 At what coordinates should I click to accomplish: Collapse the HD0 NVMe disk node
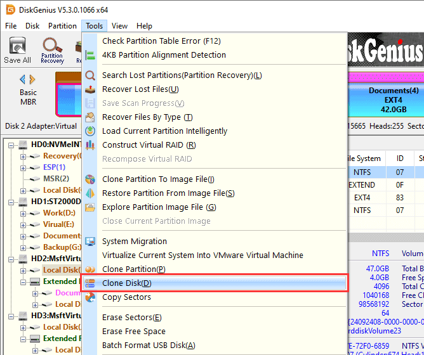pyautogui.click(x=11, y=145)
